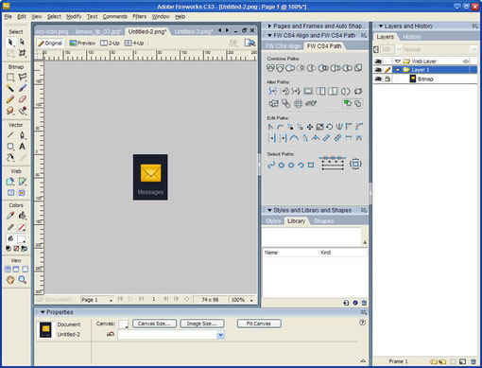Viewport: 482px width, 368px height.
Task: Open the zoom level 100% dropdown
Action: pyautogui.click(x=242, y=300)
